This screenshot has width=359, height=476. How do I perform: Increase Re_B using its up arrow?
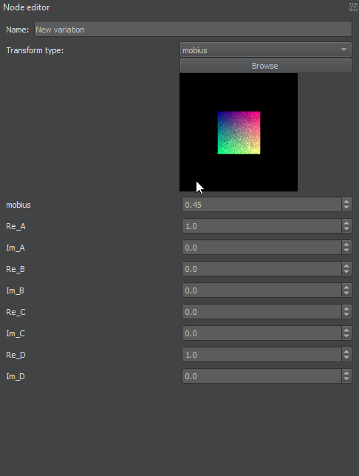point(346,265)
